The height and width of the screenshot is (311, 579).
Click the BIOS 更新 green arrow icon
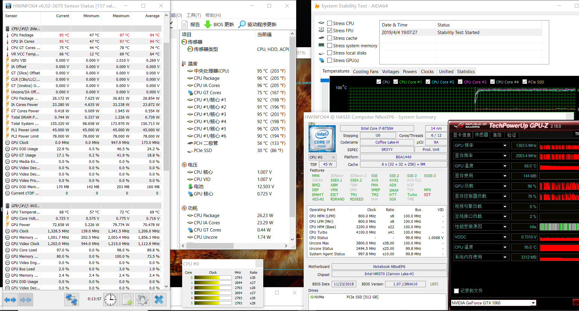(x=208, y=24)
